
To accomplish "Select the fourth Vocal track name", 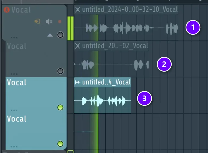I will coord(17,119).
